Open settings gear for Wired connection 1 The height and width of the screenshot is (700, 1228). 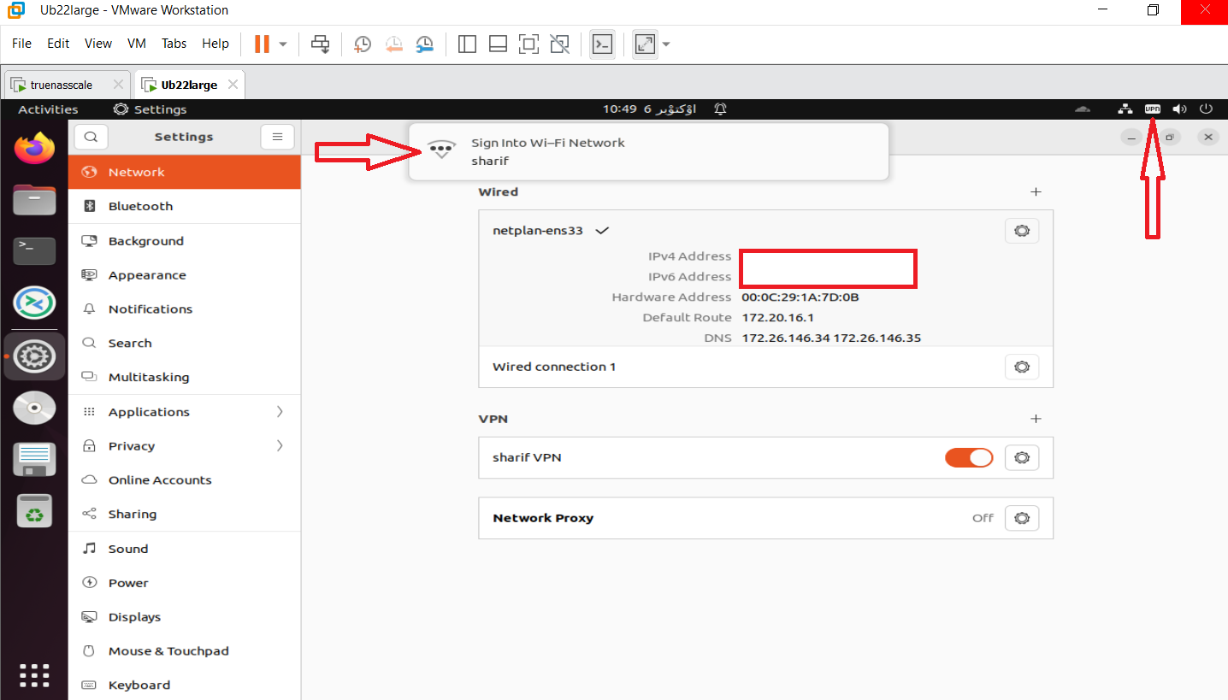coord(1021,367)
